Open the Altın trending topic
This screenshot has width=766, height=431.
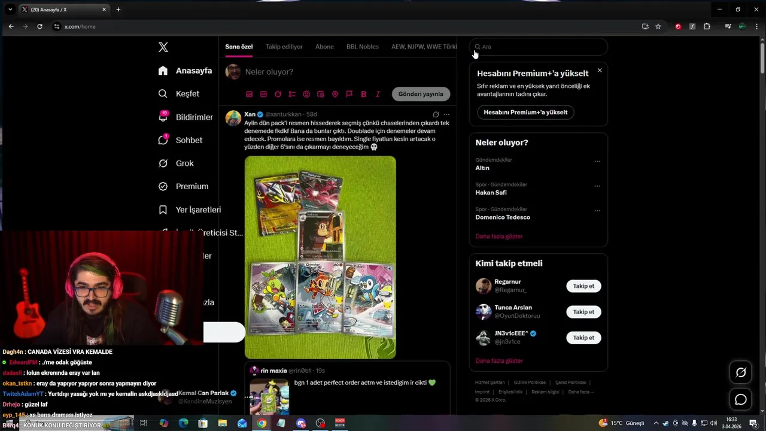point(482,168)
